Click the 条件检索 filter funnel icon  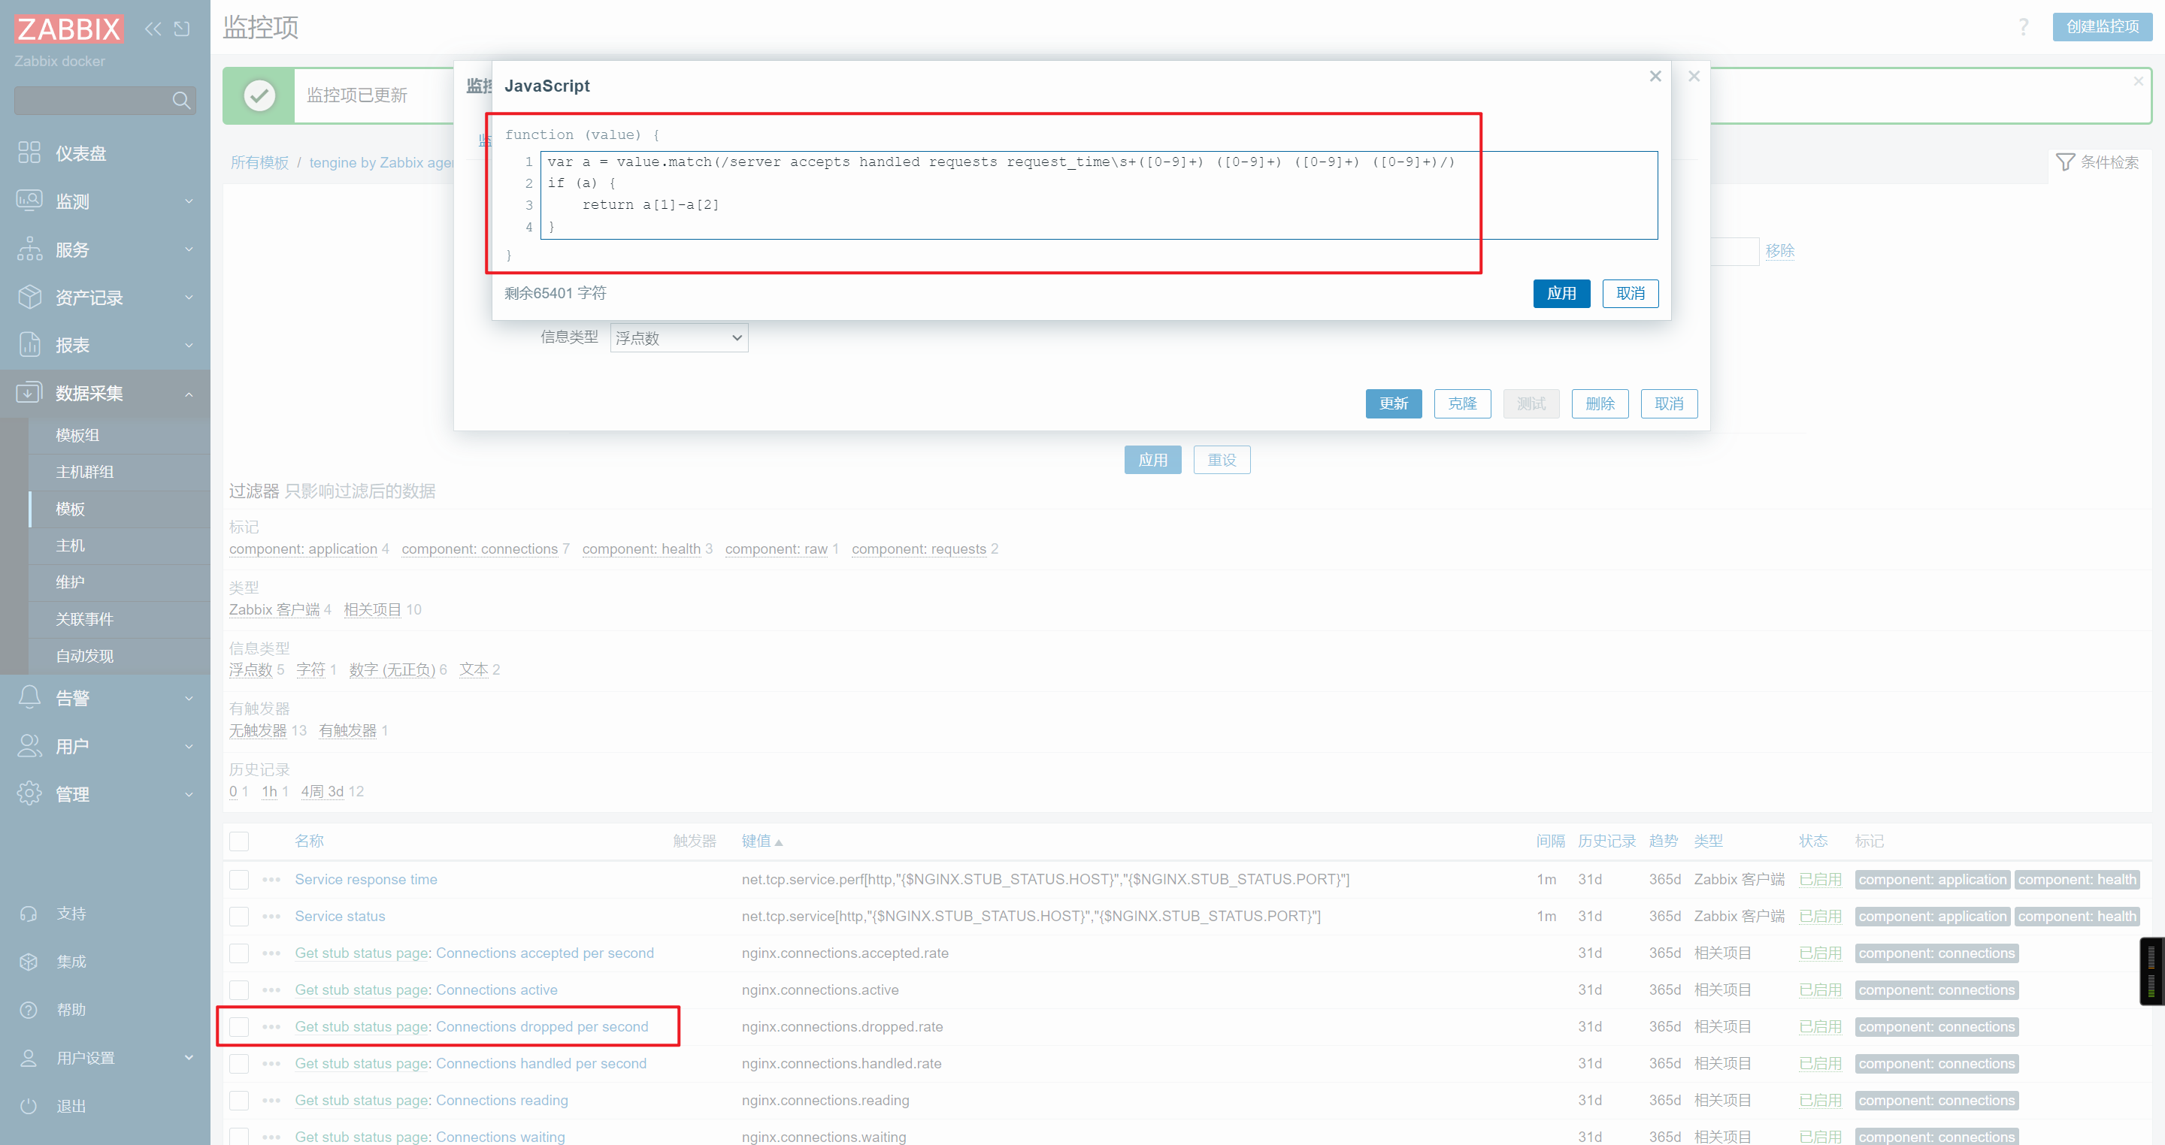coord(2065,162)
